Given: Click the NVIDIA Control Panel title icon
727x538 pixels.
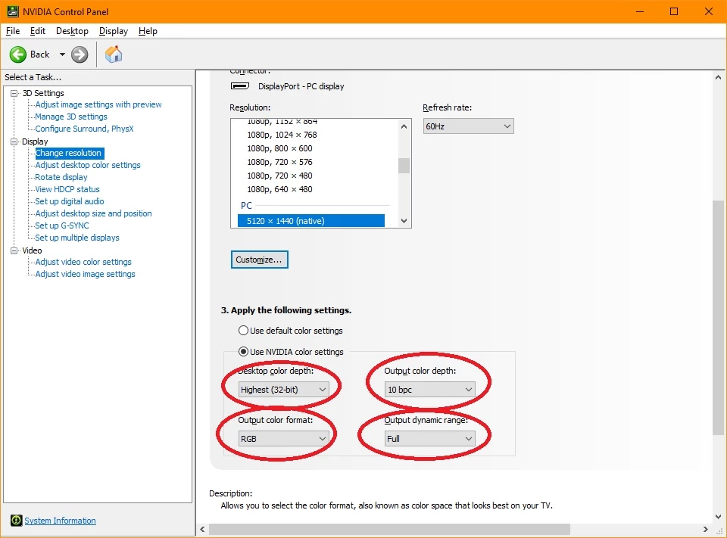Looking at the screenshot, I should click(13, 11).
